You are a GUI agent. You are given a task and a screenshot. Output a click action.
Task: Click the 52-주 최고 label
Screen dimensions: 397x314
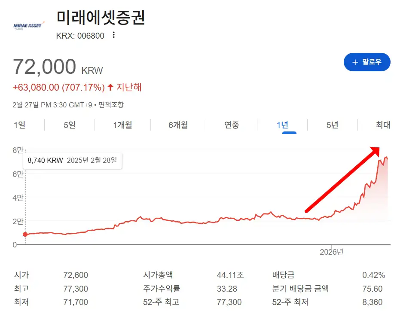161,302
